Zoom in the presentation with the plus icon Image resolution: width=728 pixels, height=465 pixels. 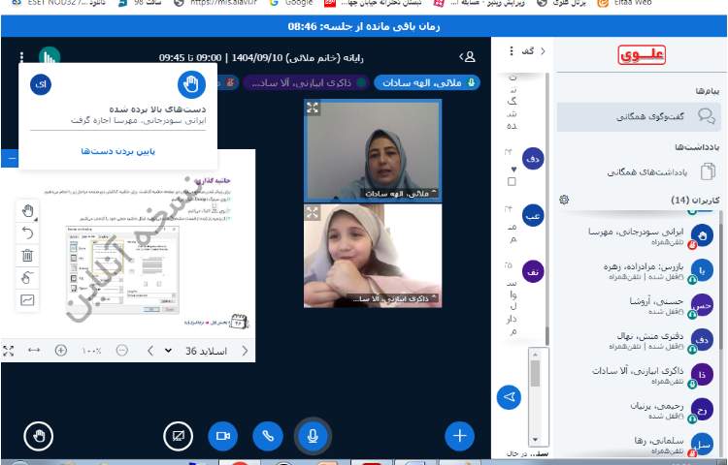point(61,350)
